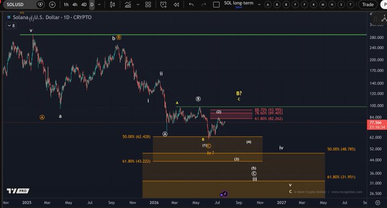Start Bar Replay with the rewind icon
387x208 pixels.
pos(176,5)
